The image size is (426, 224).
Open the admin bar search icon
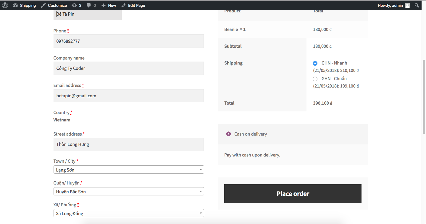(x=417, y=5)
